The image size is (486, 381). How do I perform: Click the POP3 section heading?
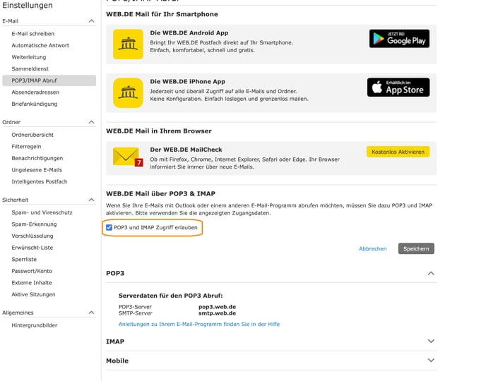(115, 273)
